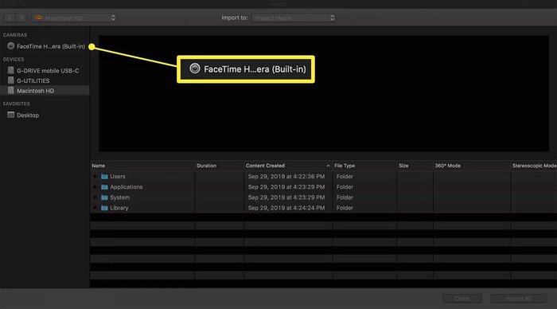Click the Import All button
The image size is (557, 309).
coord(519,299)
